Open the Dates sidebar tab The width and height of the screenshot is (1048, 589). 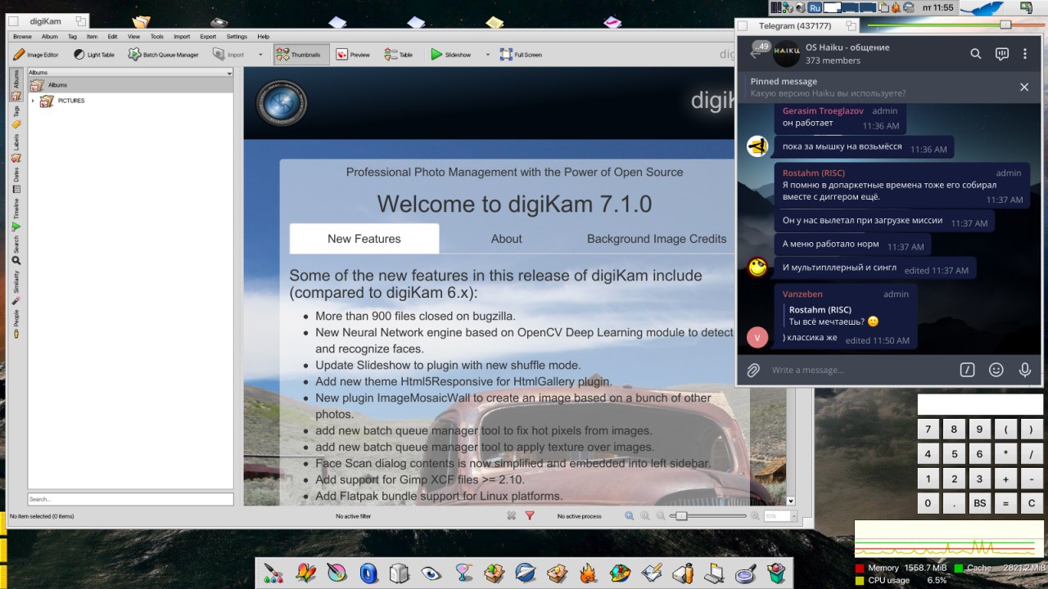(x=16, y=180)
